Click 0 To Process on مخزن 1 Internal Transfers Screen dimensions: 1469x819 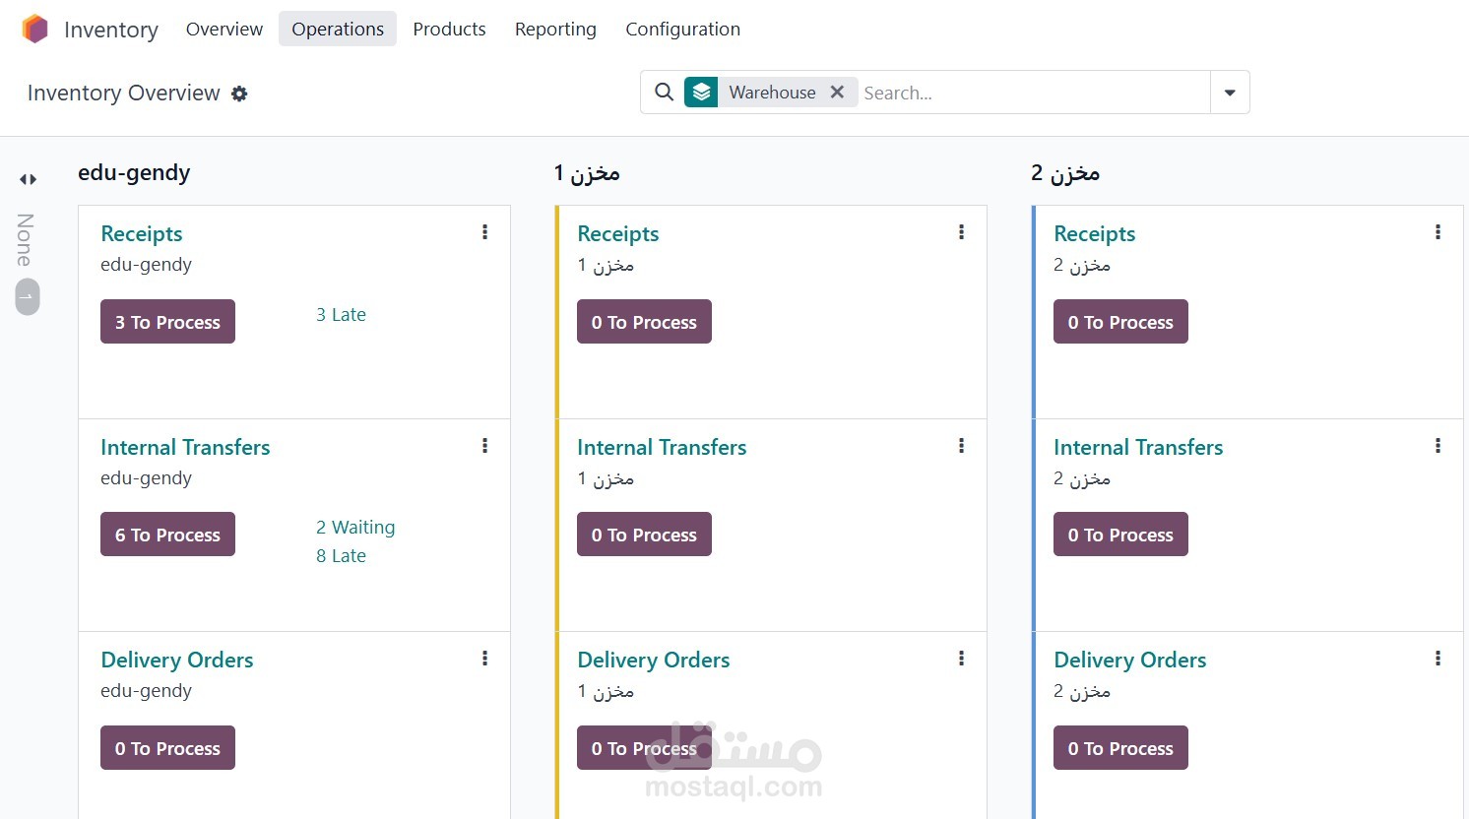pos(644,535)
